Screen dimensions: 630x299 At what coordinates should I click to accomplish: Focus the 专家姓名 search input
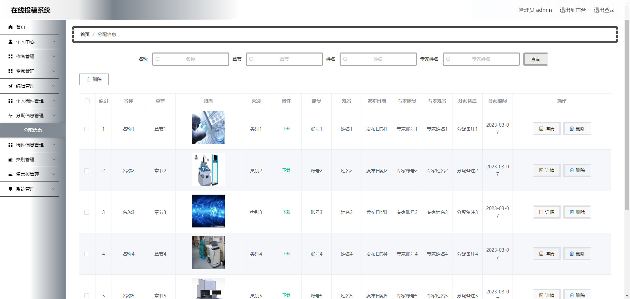point(481,59)
